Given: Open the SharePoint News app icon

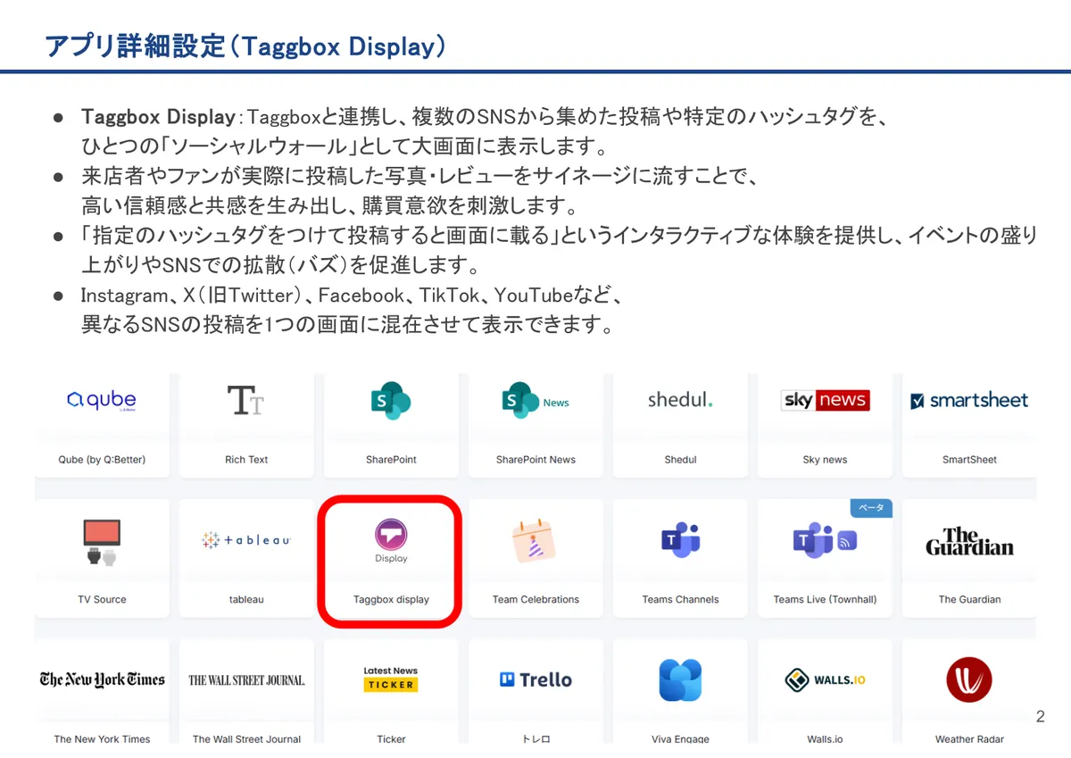Looking at the screenshot, I should [535, 401].
